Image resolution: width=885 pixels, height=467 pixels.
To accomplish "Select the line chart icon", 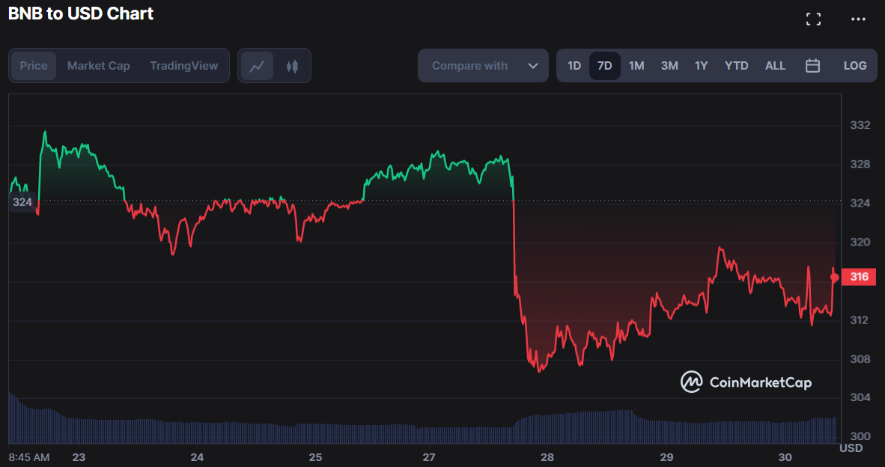I will (257, 65).
